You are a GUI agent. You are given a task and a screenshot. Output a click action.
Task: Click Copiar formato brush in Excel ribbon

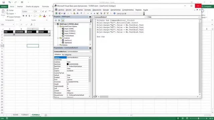(13, 17)
